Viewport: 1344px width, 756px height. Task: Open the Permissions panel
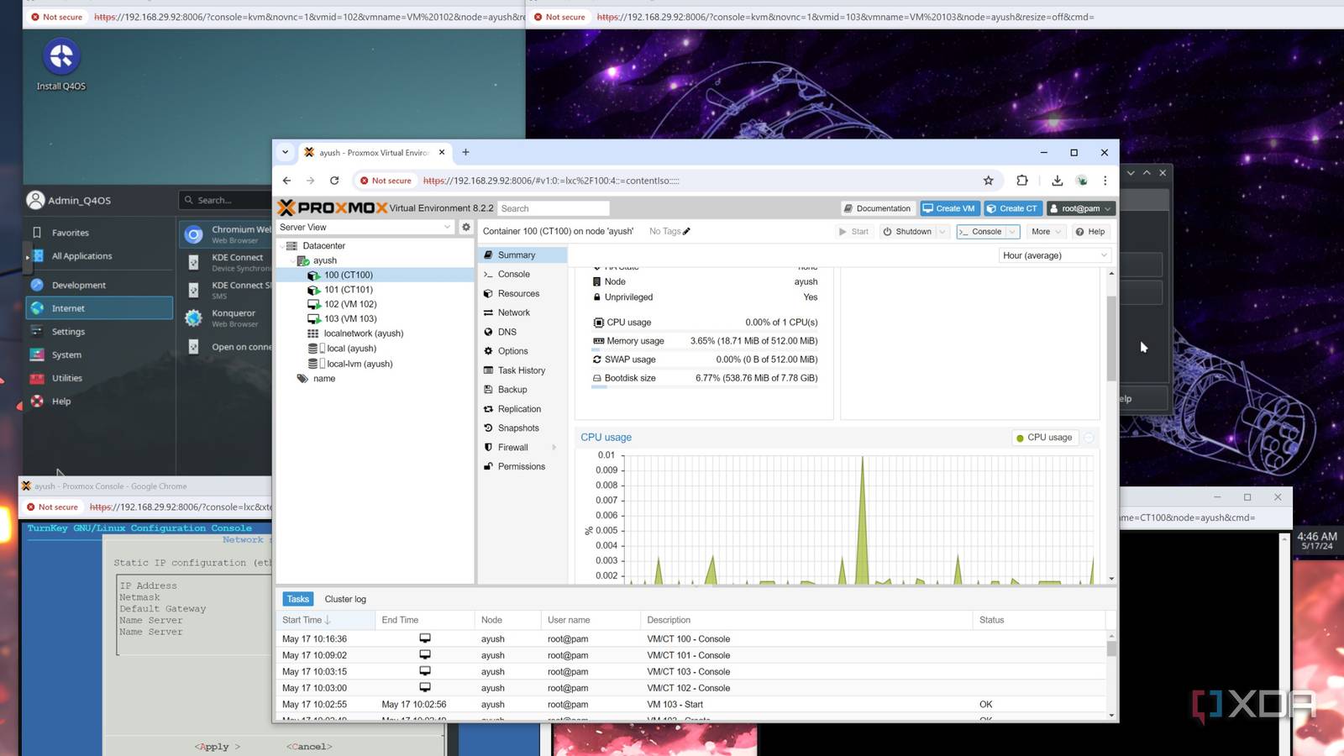tap(522, 466)
